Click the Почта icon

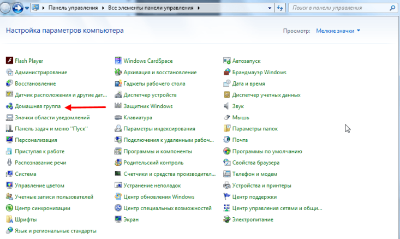point(227,140)
